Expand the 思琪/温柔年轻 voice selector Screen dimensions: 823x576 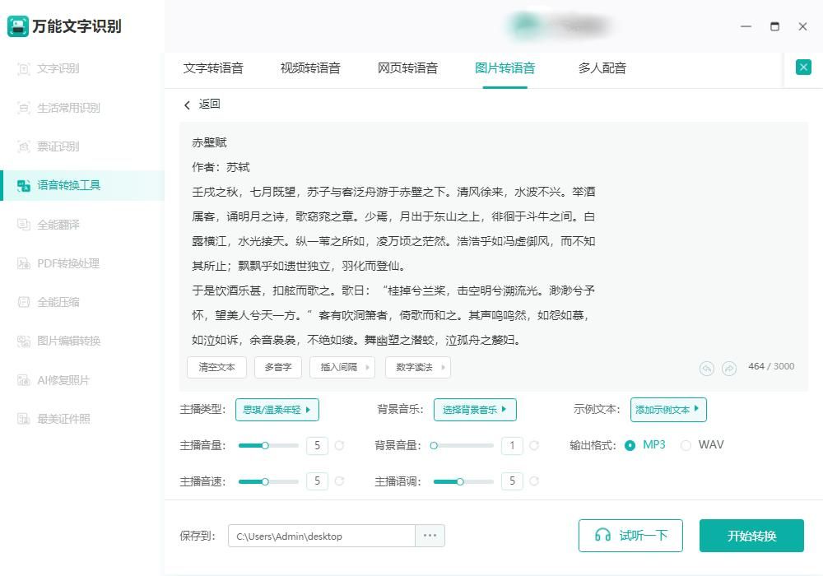tap(277, 409)
